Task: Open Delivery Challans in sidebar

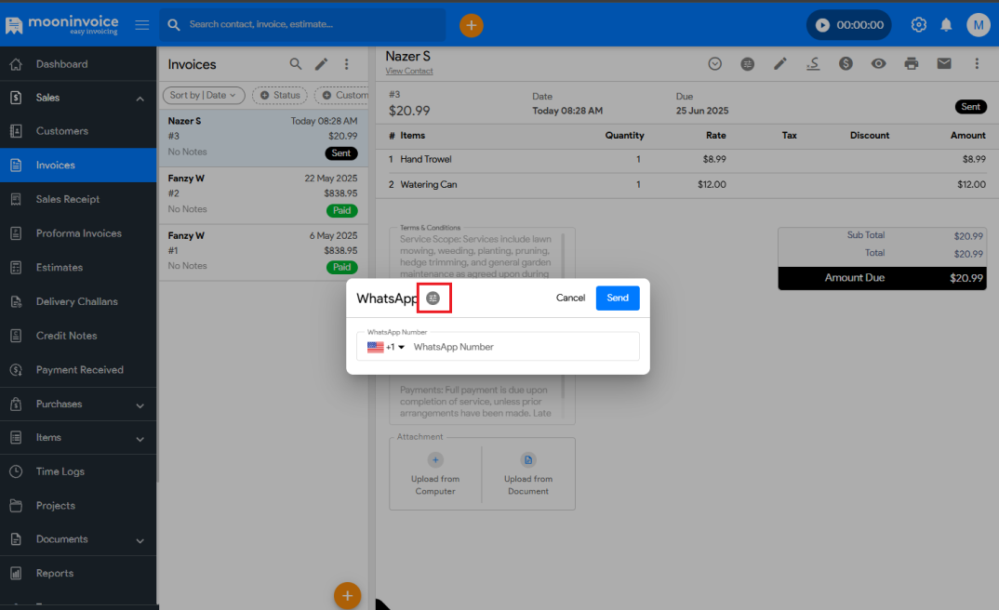Action: point(78,302)
